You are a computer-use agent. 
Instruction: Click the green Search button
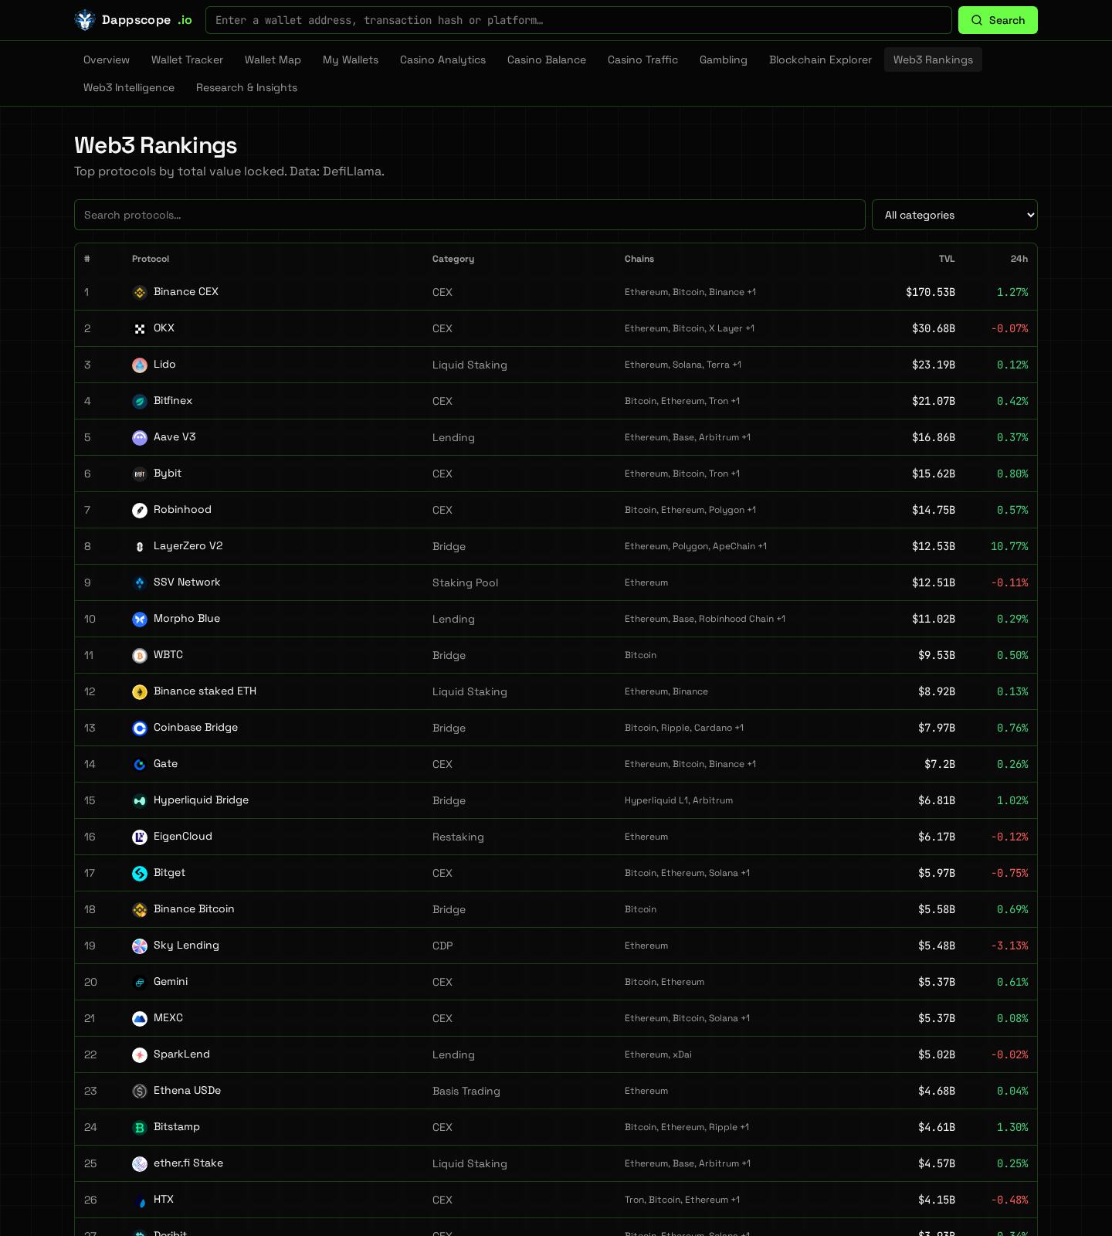998,20
